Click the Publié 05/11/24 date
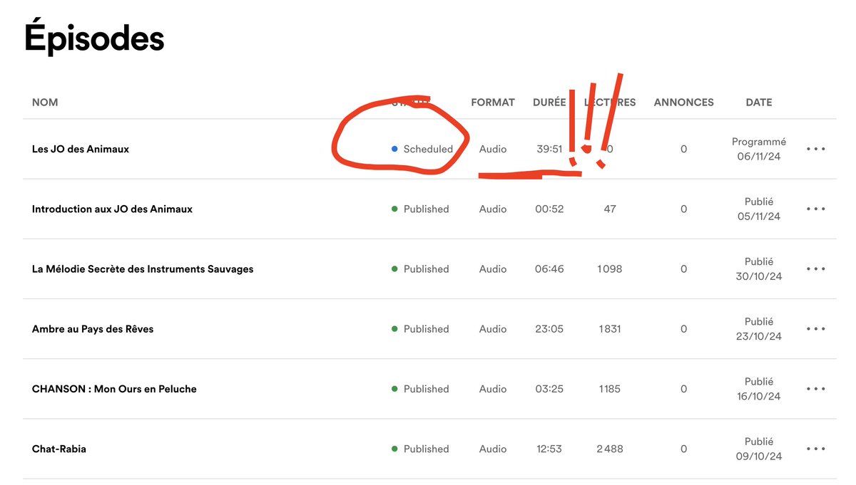Image resolution: width=856 pixels, height=485 pixels. point(759,209)
